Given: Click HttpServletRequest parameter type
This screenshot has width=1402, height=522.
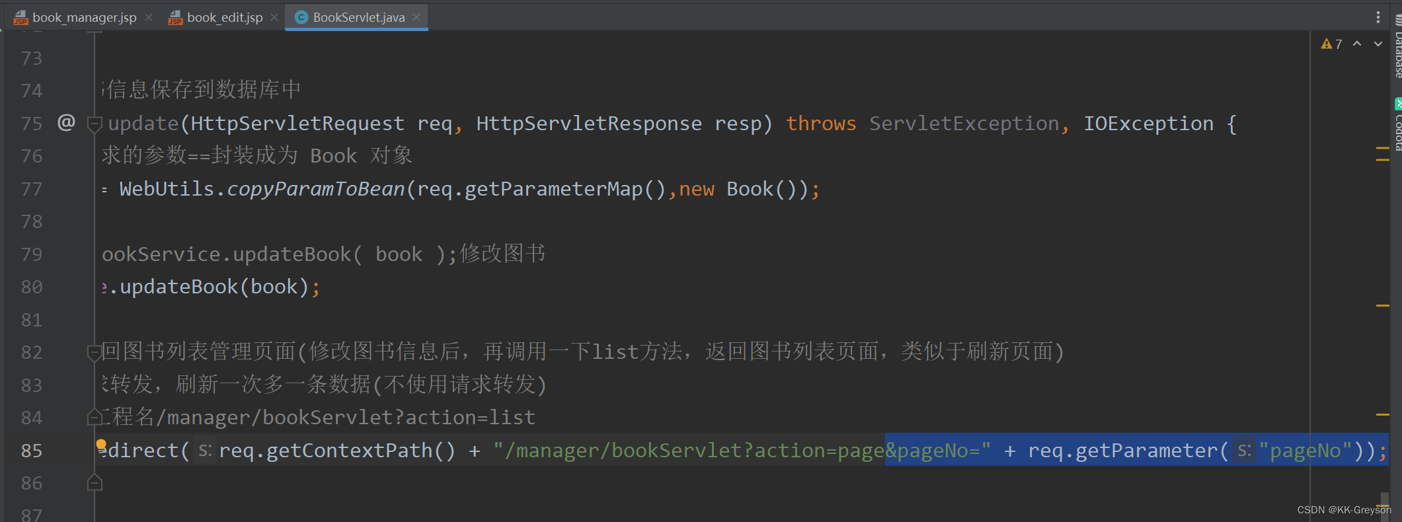Looking at the screenshot, I should [x=297, y=124].
